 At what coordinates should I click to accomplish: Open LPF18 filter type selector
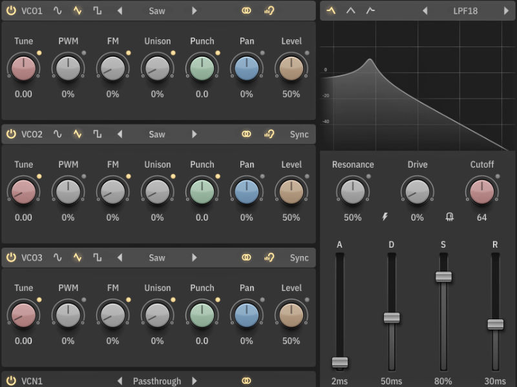click(465, 11)
